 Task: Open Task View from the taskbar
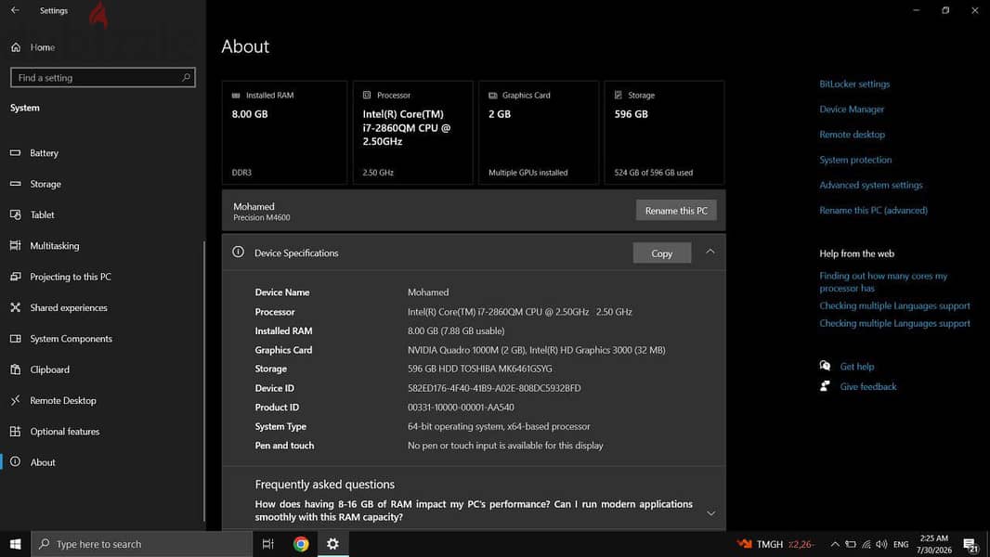tap(267, 544)
